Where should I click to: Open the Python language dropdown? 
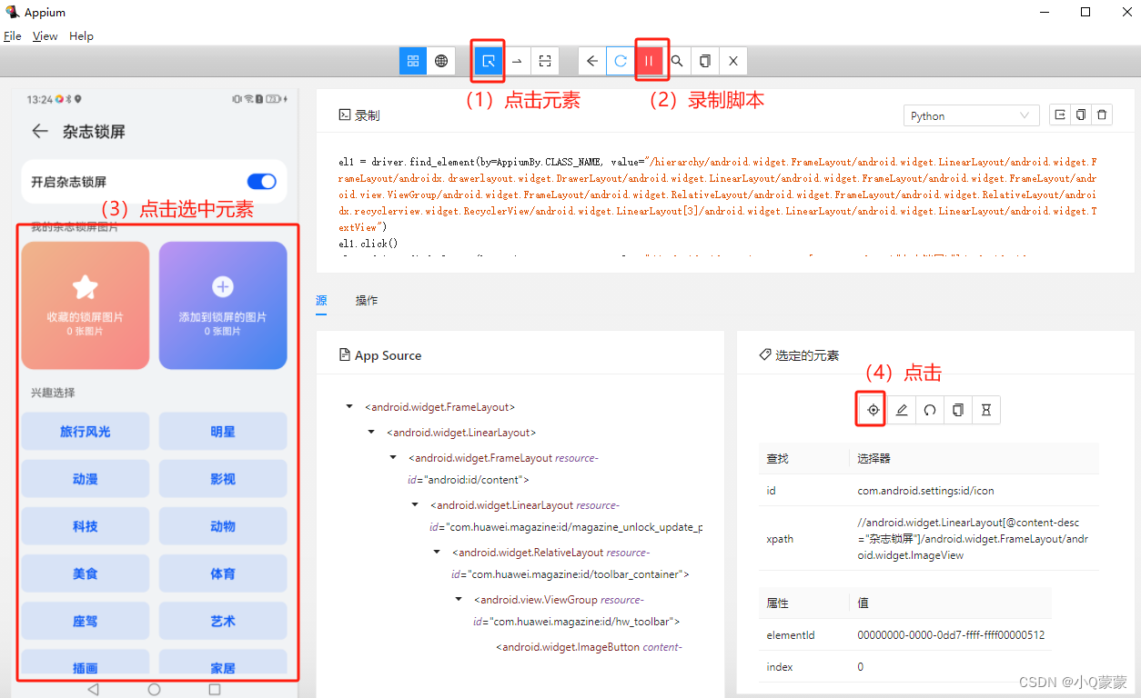(971, 115)
